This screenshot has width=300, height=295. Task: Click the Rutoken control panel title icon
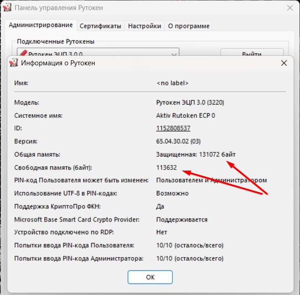coord(7,8)
